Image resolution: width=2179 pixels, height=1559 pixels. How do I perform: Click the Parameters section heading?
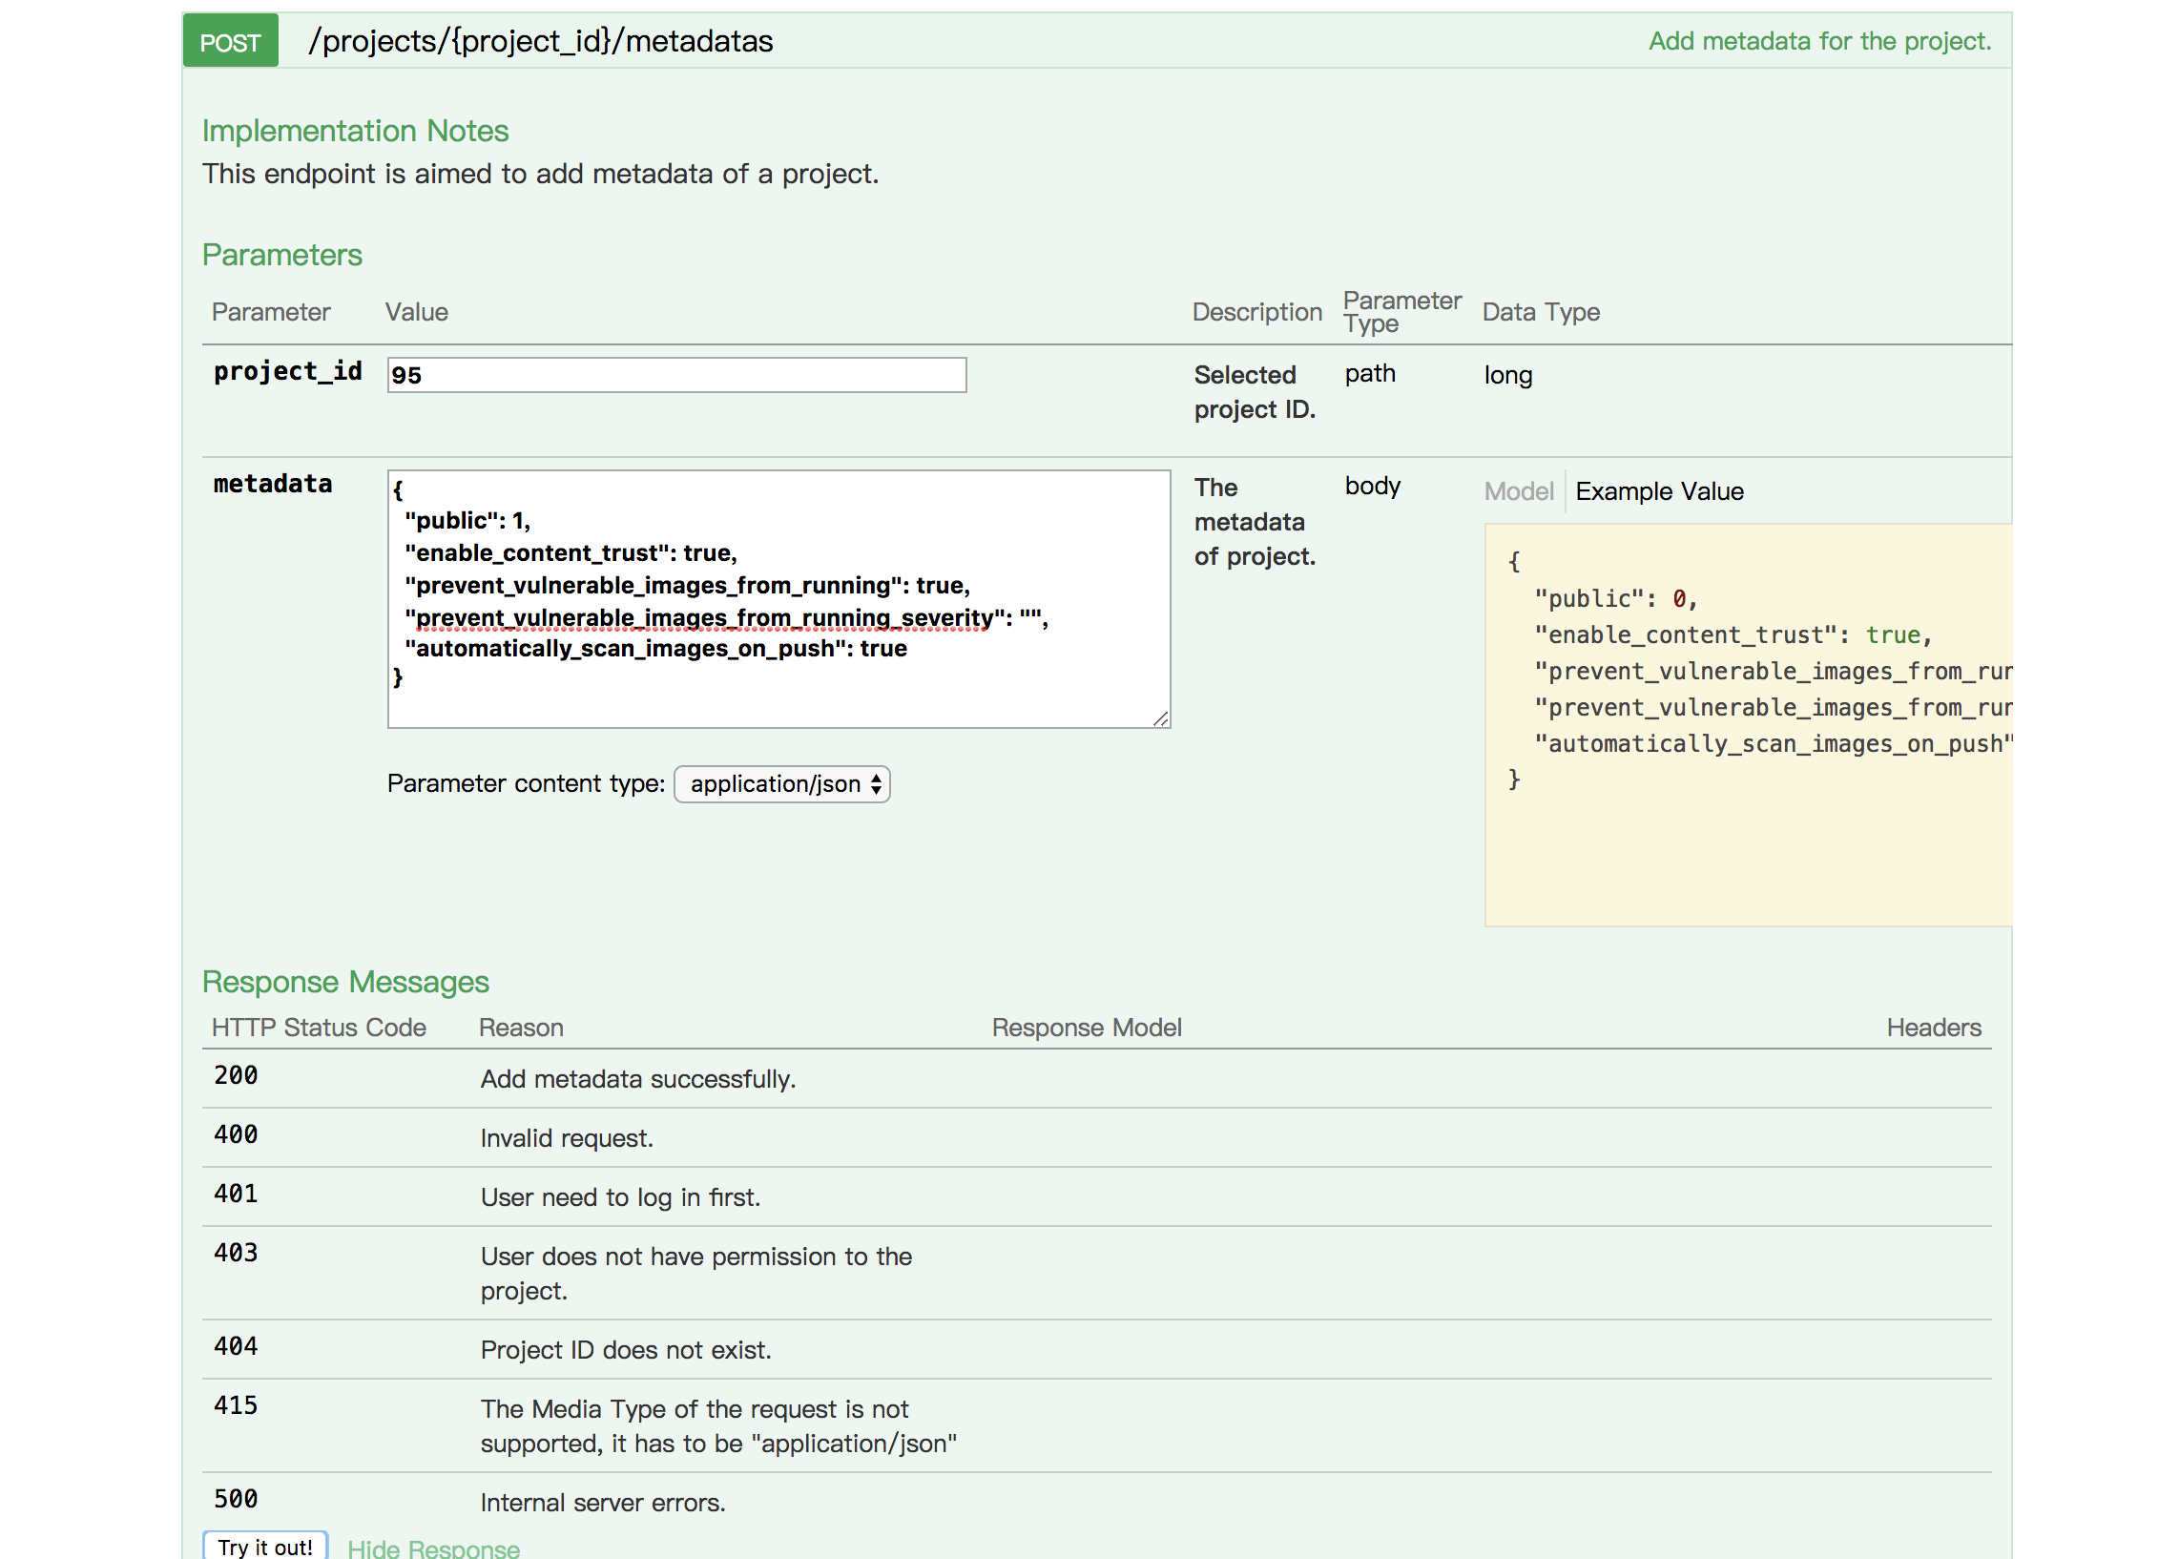281,255
